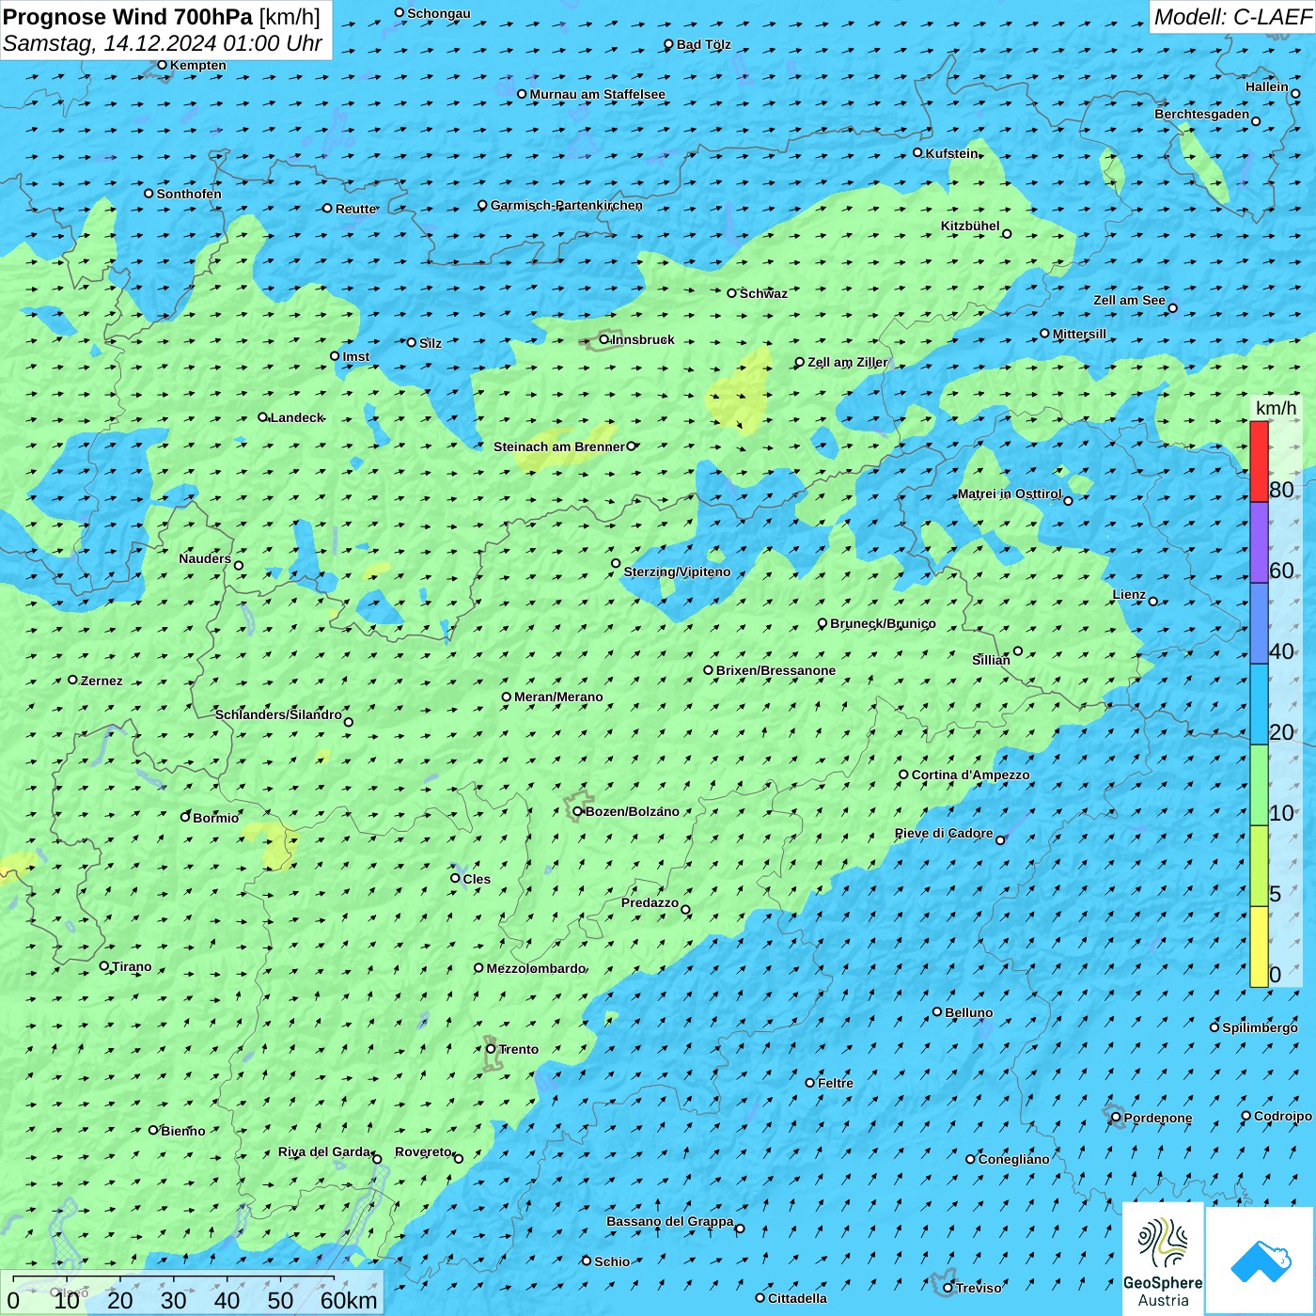Click the Pordenone city label
This screenshot has height=1316, width=1316.
click(x=1158, y=1118)
